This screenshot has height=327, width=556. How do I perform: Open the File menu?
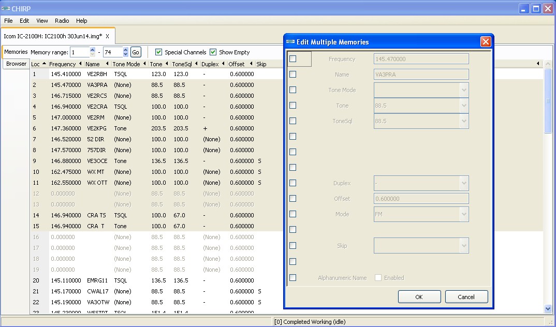pyautogui.click(x=8, y=21)
